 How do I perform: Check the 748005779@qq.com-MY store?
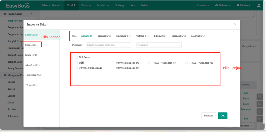coord(113,68)
